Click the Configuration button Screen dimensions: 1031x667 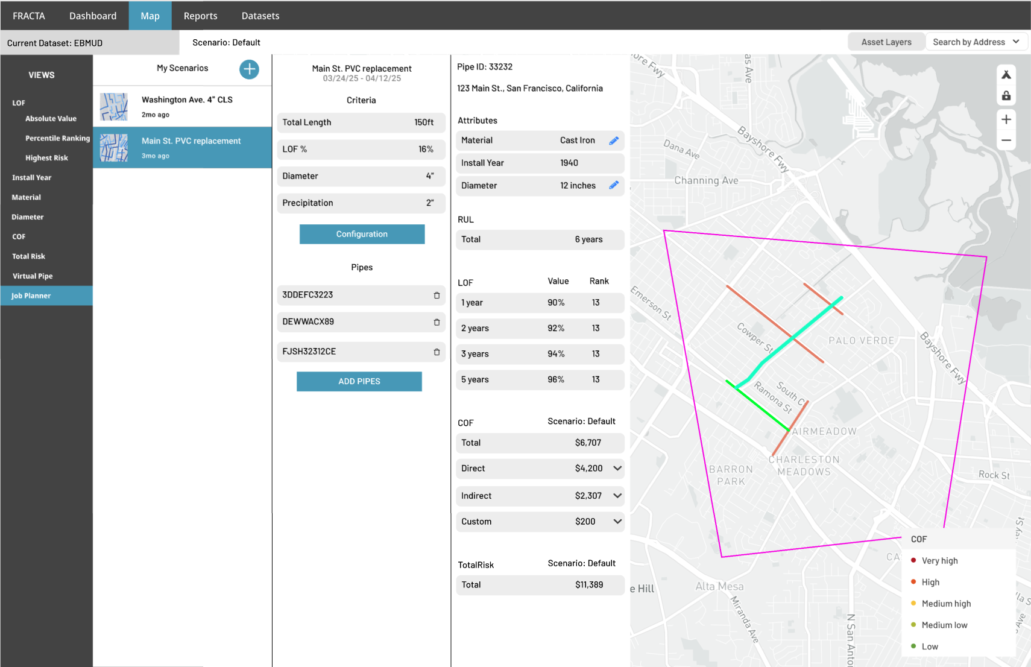pyautogui.click(x=362, y=234)
